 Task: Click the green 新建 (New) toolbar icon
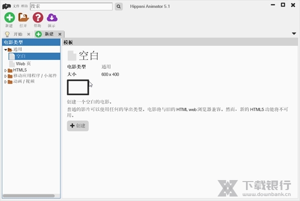tap(9, 17)
